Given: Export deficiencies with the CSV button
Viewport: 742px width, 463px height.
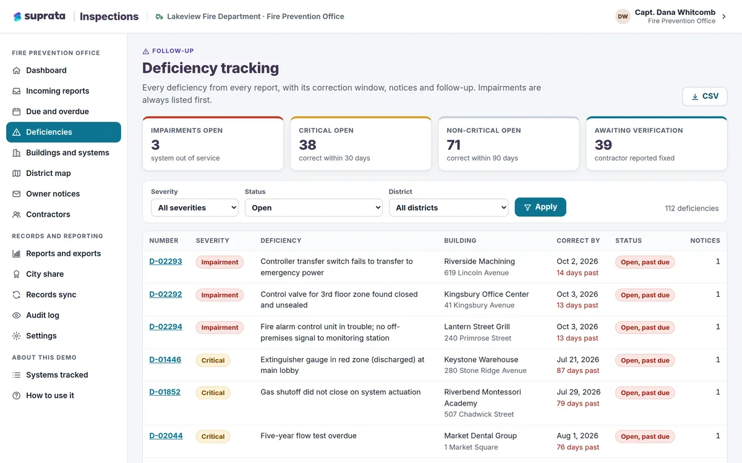Looking at the screenshot, I should [x=705, y=96].
